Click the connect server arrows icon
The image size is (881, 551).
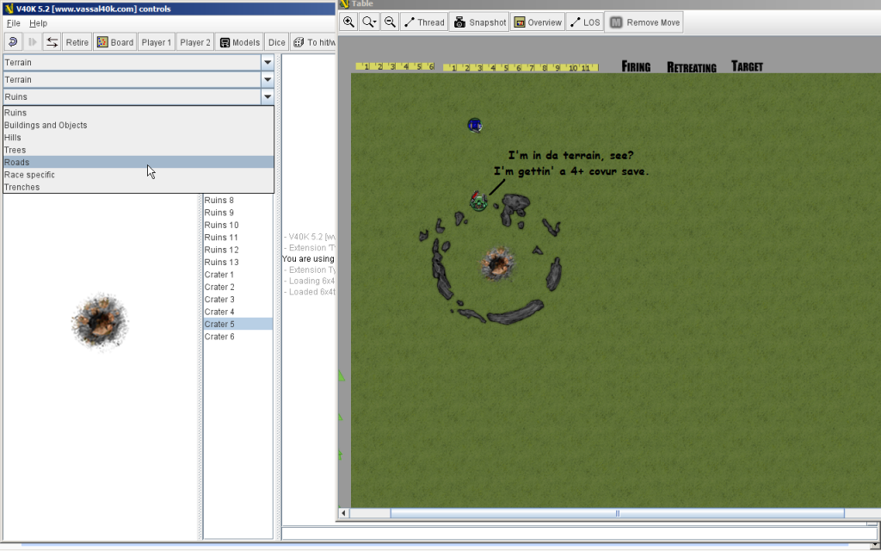(52, 42)
